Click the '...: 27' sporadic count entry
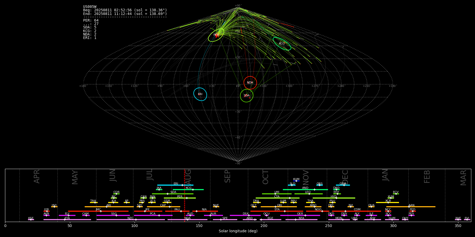Viewport: 475px width, 237px height. pos(91,24)
